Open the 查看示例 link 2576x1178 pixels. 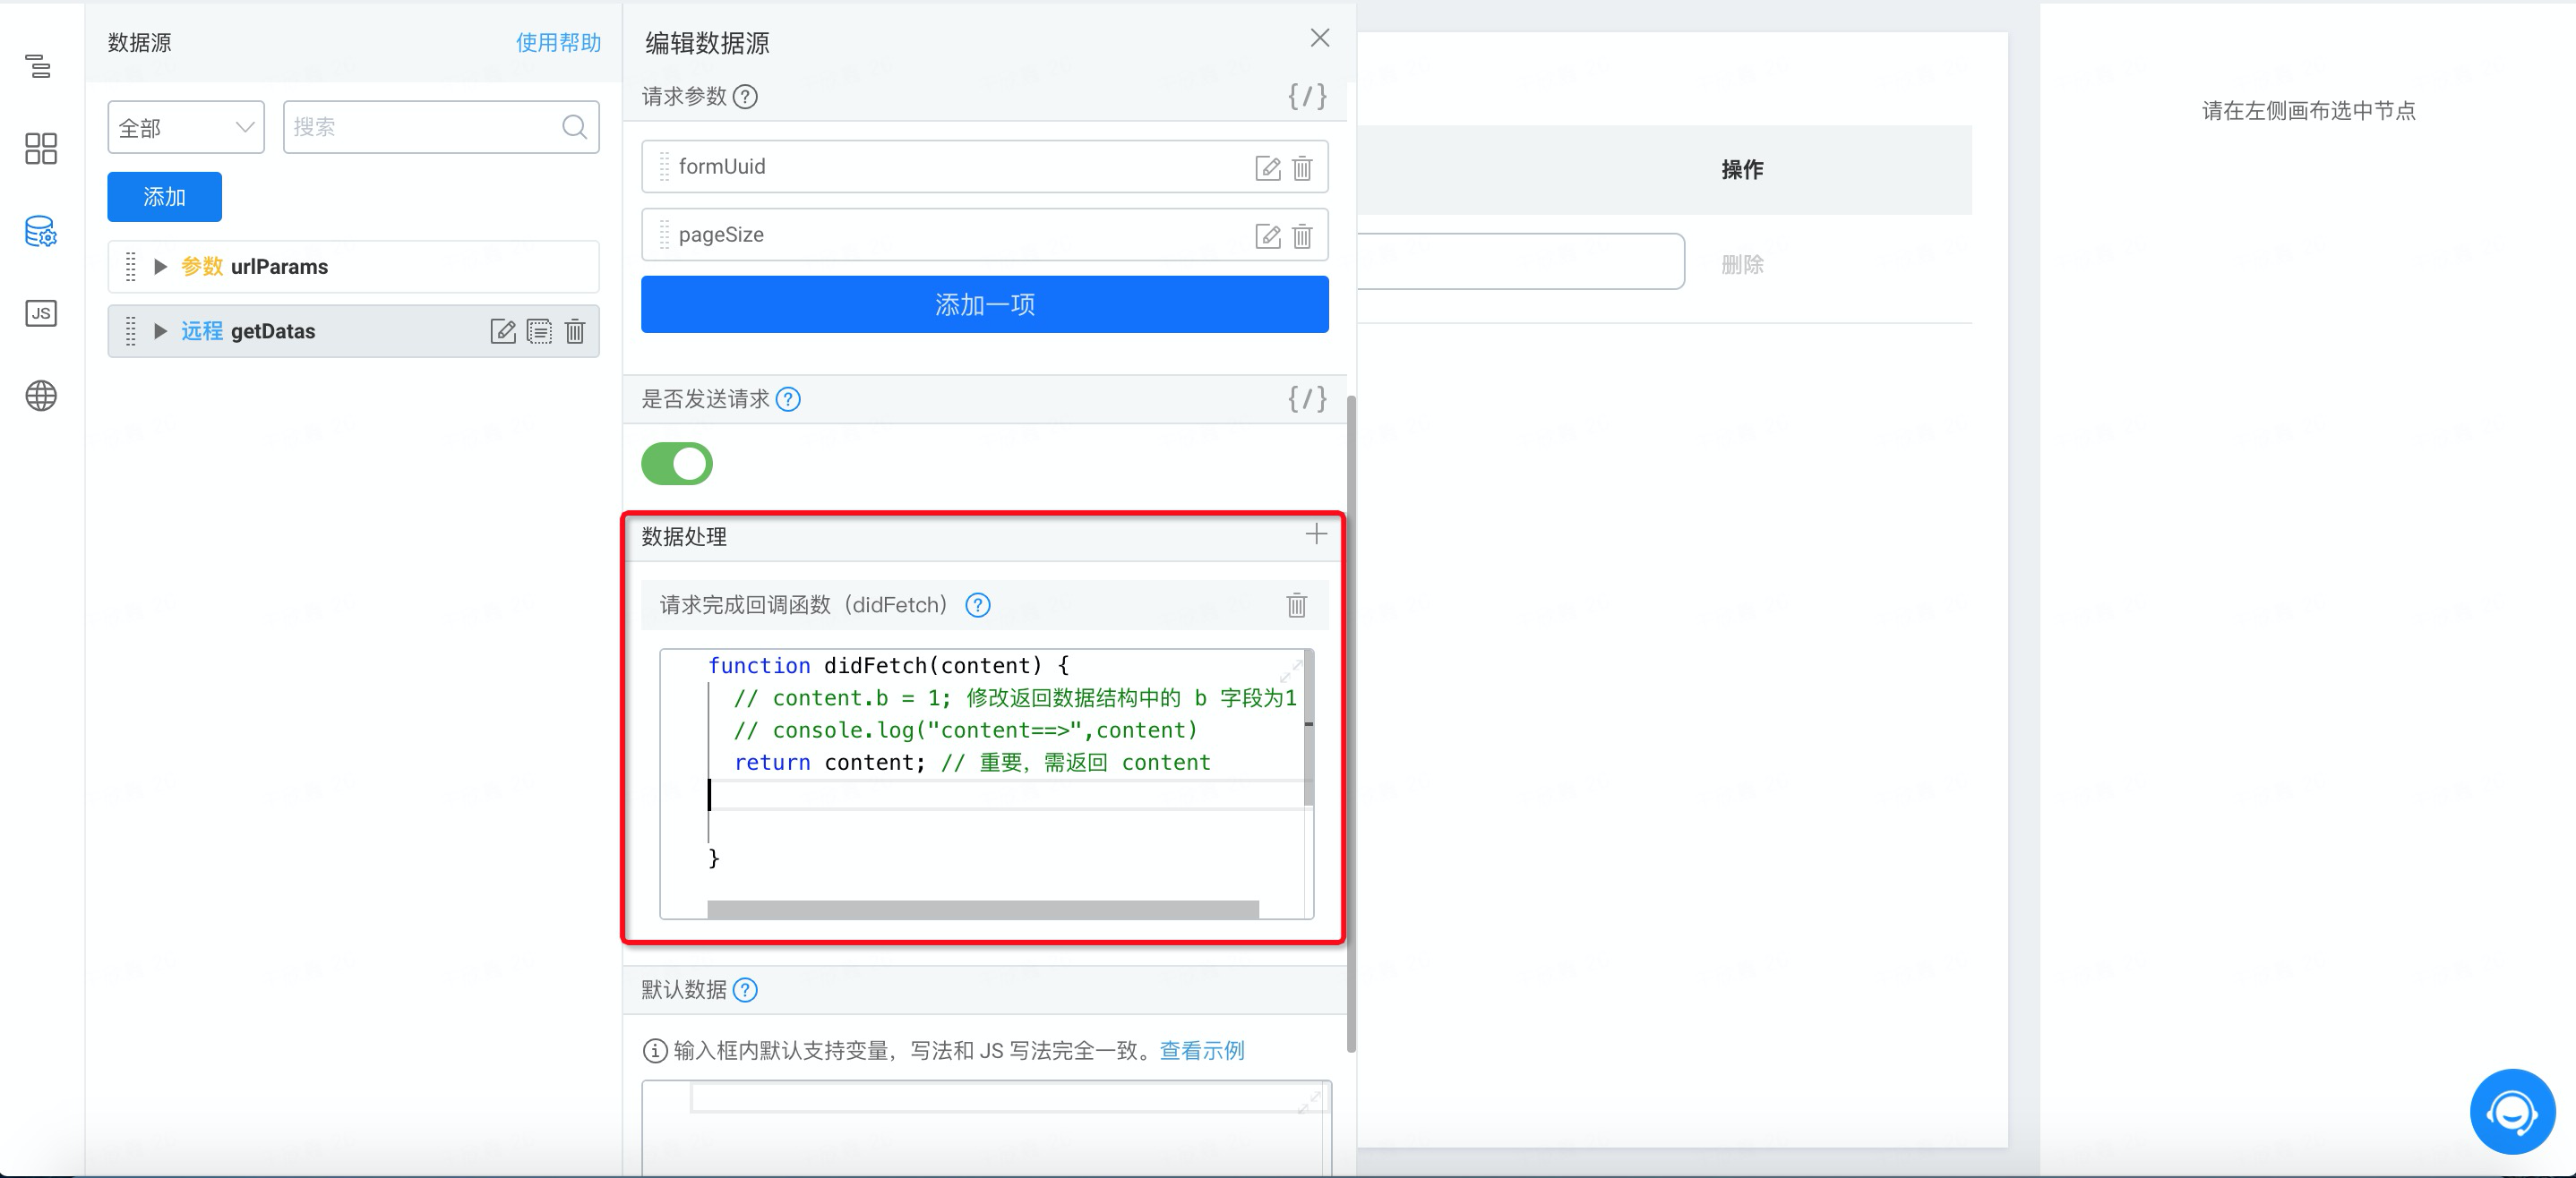tap(1202, 1050)
